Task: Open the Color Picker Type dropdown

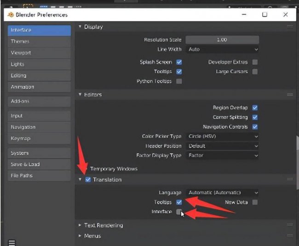Action: 222,137
